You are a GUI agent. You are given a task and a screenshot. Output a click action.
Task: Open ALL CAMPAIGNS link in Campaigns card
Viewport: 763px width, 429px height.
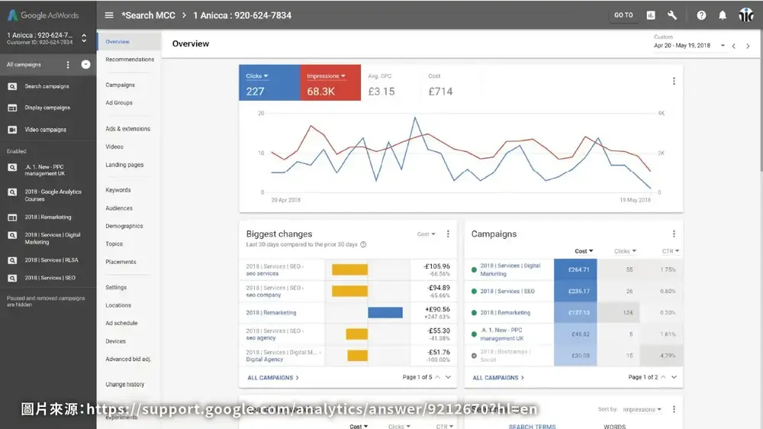[x=498, y=377]
